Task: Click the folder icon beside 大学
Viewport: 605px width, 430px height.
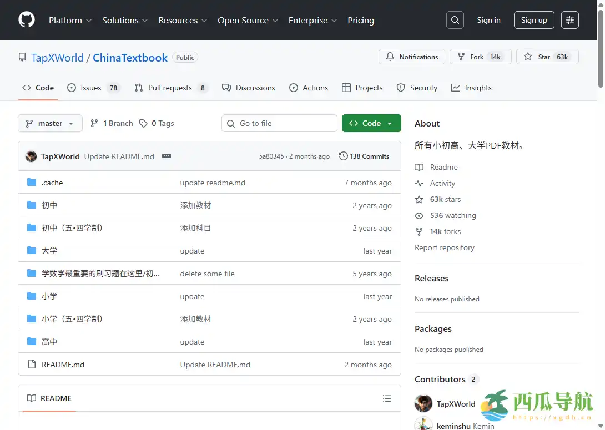Action: [32, 250]
